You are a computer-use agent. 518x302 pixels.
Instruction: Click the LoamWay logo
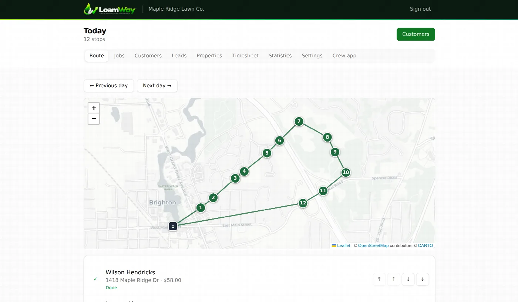110,9
